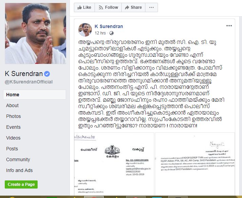
Task: Open the page's more options ellipsis
Action: pos(152,7)
